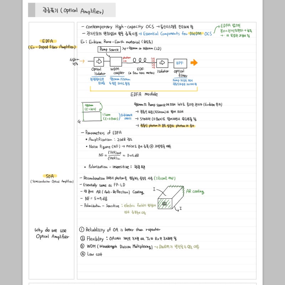Click the "EDF (a few tens meter)" label
The image size is (285, 285).
141,71
